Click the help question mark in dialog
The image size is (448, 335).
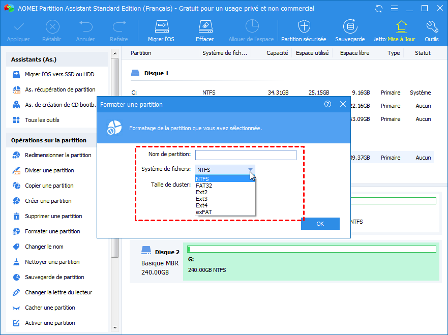click(327, 104)
